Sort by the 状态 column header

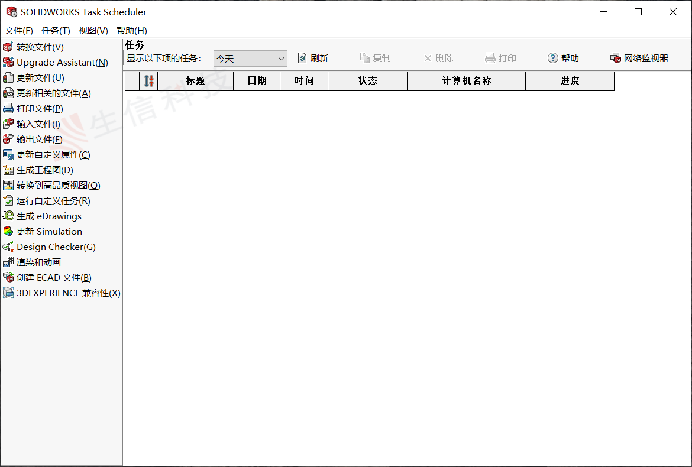click(368, 81)
